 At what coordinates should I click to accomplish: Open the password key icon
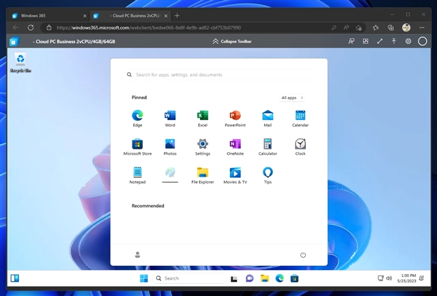[334, 27]
